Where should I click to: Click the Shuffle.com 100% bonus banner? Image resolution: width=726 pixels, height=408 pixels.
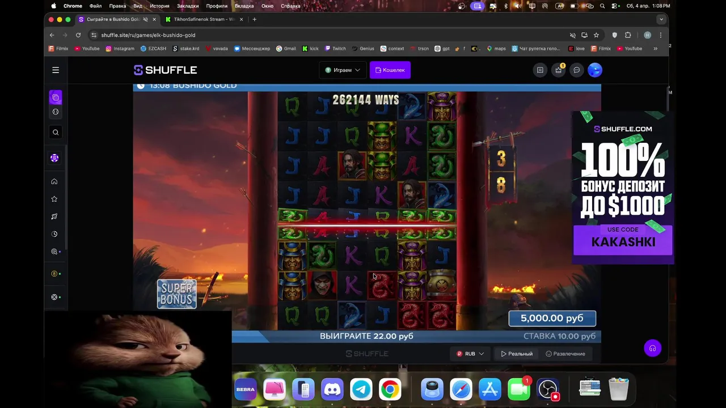coord(623,188)
